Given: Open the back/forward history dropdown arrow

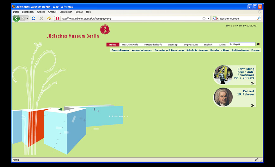Looking at the screenshot, I should 27,18.
